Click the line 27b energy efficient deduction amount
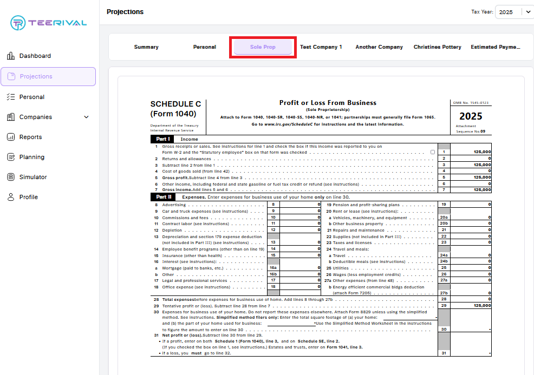534x375 pixels. click(x=471, y=293)
